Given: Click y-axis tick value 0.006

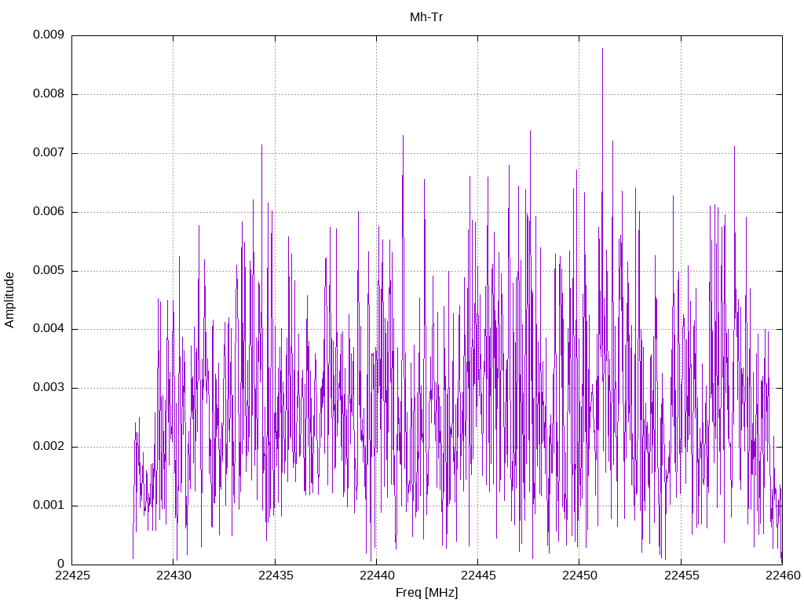Looking at the screenshot, I should tap(49, 212).
